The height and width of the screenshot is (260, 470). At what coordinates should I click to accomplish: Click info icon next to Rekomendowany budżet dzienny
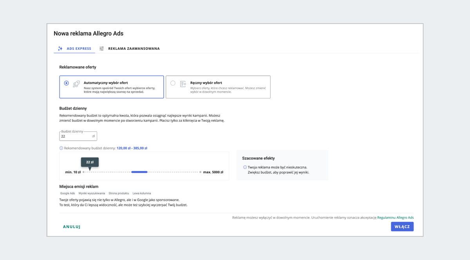(x=61, y=148)
